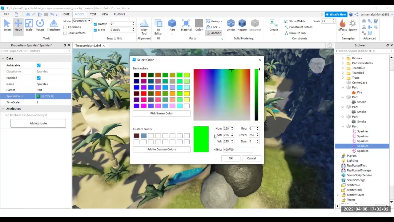Expand the StarterPlayer node
Image resolution: width=394 pixels, height=222 pixels.
338,195
